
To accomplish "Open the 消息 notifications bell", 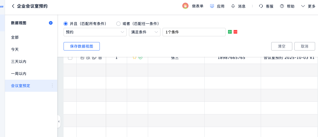I will point(233,6).
